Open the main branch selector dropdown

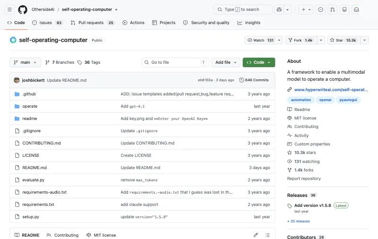(26, 62)
